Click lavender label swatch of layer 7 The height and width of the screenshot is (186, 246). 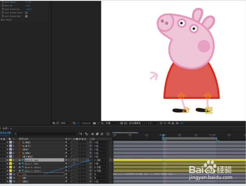click(x=11, y=156)
